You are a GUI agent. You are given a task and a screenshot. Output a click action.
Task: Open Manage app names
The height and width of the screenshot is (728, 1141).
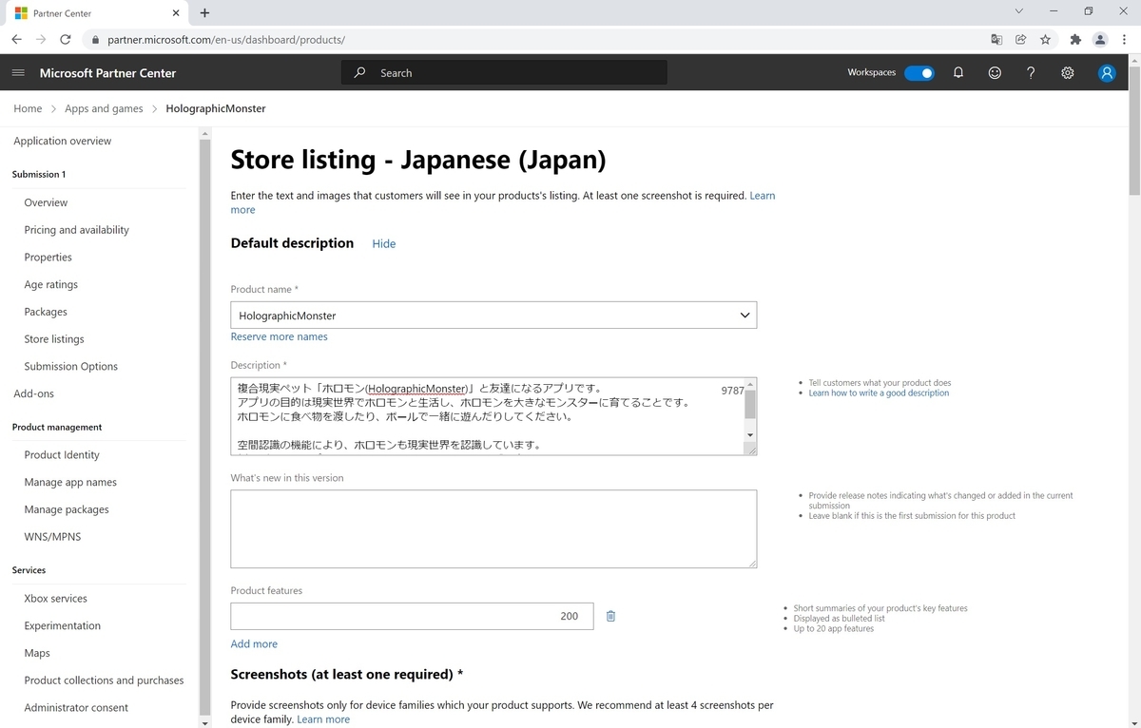pyautogui.click(x=70, y=482)
